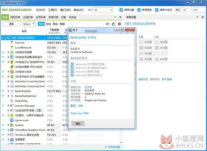The height and width of the screenshot is (151, 207).
Task: Click the NetLimiter logo in 关于 title bar
Action: pyautogui.click(x=70, y=30)
